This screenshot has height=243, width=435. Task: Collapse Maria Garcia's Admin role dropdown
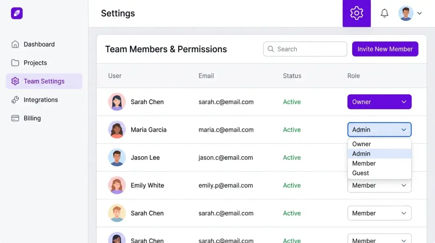click(379, 130)
